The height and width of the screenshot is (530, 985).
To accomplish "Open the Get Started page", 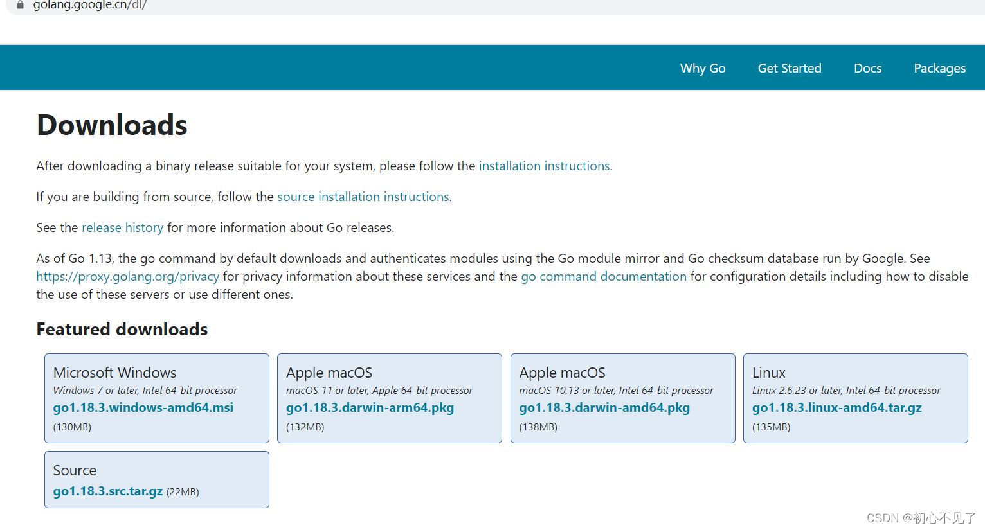I will (790, 68).
